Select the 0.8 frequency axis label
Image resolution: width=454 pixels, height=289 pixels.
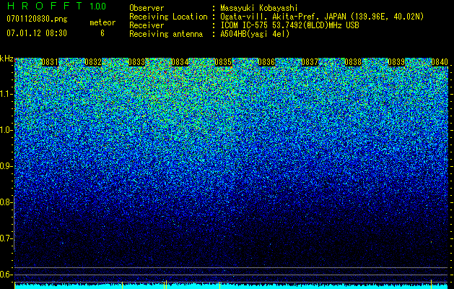(x=6, y=202)
